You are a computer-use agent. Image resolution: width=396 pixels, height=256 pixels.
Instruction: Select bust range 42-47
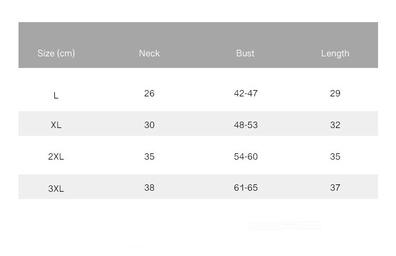click(x=246, y=93)
